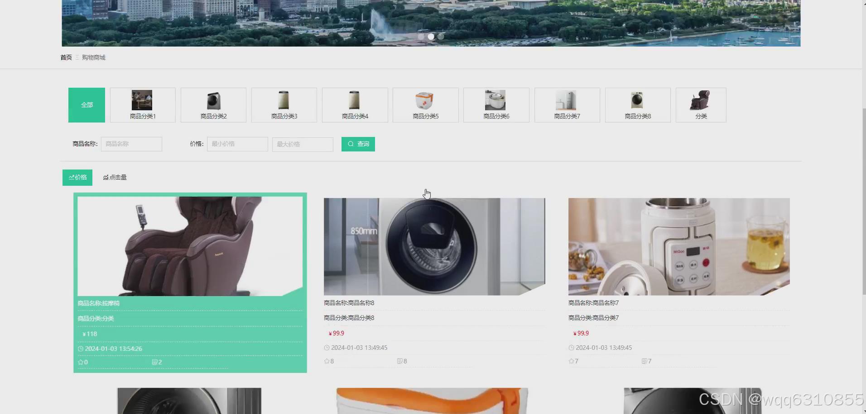Screen dimensions: 866x414
Task: Open category 商品分类2
Action: coord(213,105)
